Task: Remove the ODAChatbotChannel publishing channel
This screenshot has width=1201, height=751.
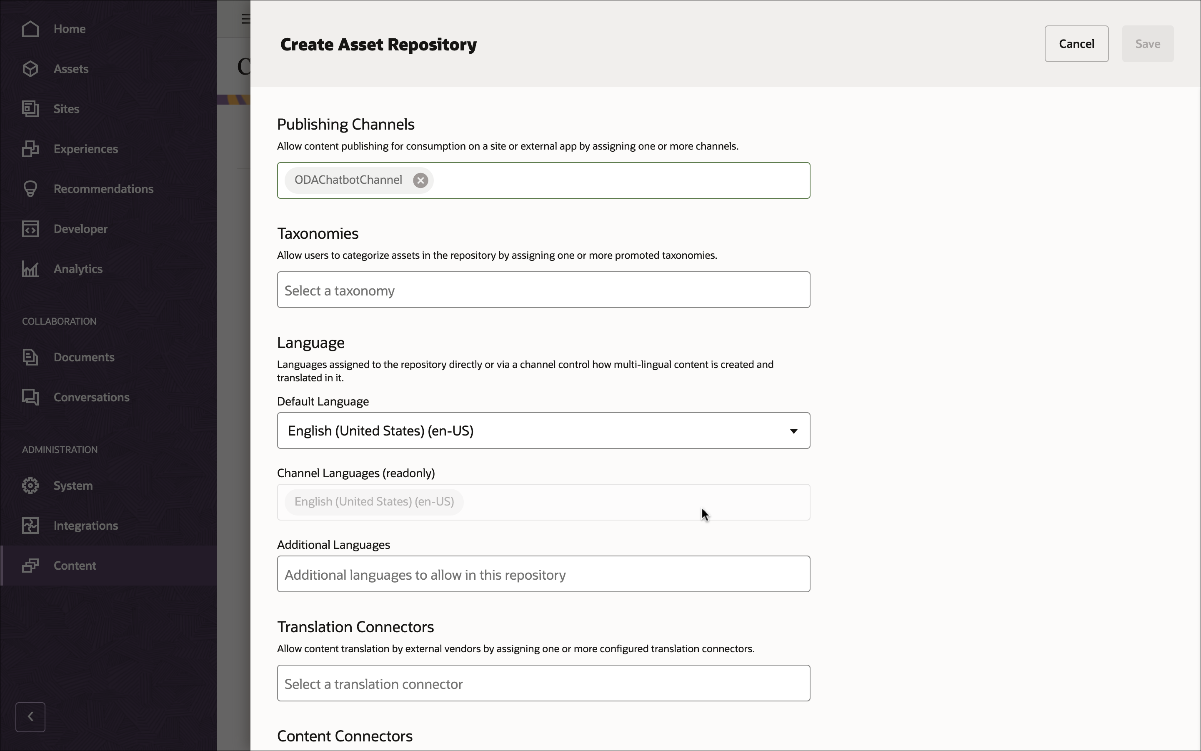Action: coord(420,180)
